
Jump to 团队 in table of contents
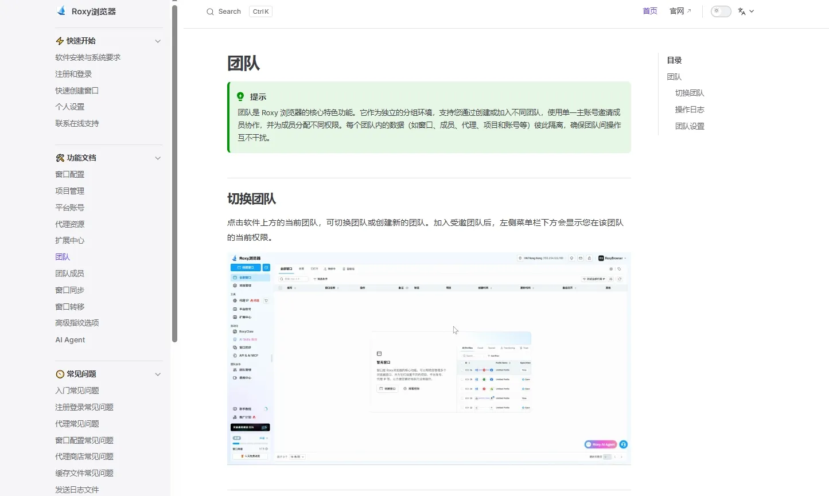pos(674,77)
